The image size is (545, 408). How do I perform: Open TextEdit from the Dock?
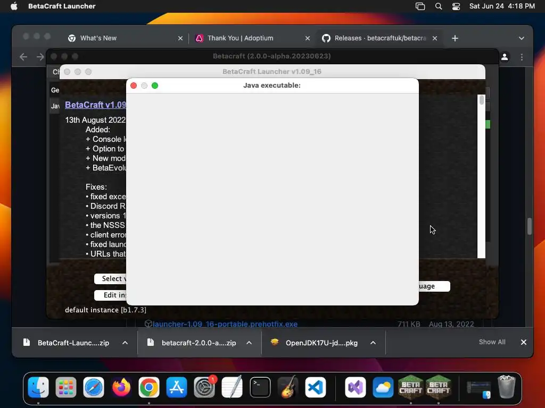point(232,387)
